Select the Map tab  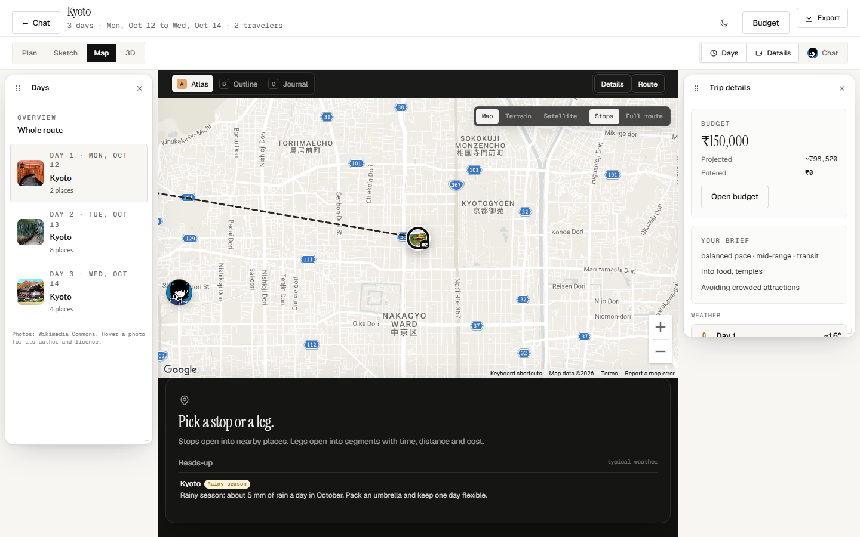(102, 53)
